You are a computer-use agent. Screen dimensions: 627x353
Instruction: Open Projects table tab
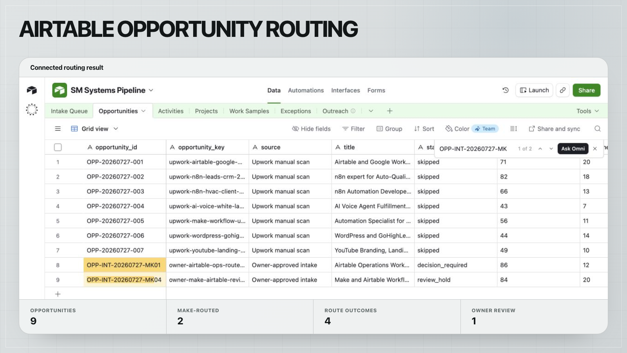point(206,111)
